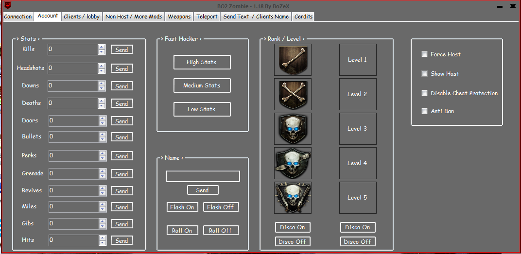Image resolution: width=521 pixels, height=254 pixels.
Task: Click Disco On below the Level buttons
Action: (358, 227)
